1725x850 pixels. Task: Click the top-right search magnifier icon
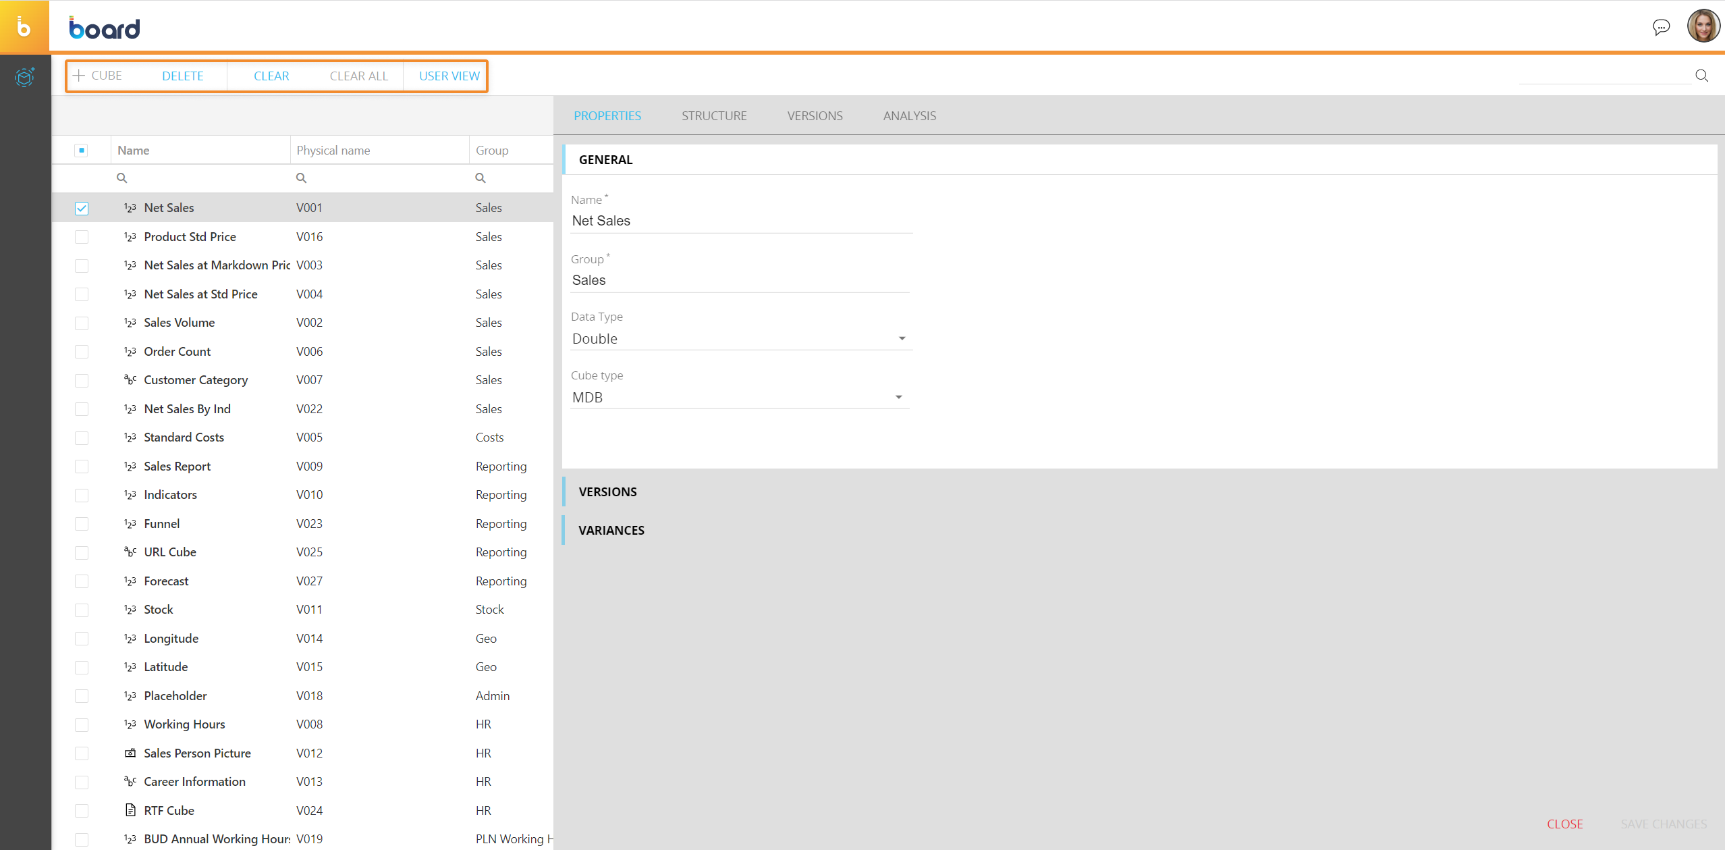(x=1701, y=76)
